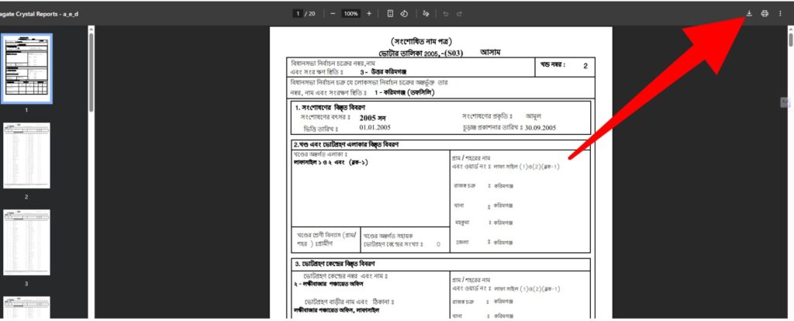This screenshot has width=794, height=321.
Task: Undo the last annotation
Action: click(446, 14)
